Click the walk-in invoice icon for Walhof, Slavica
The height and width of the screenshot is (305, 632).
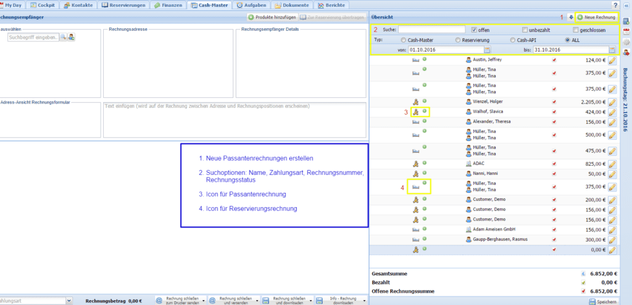(416, 112)
